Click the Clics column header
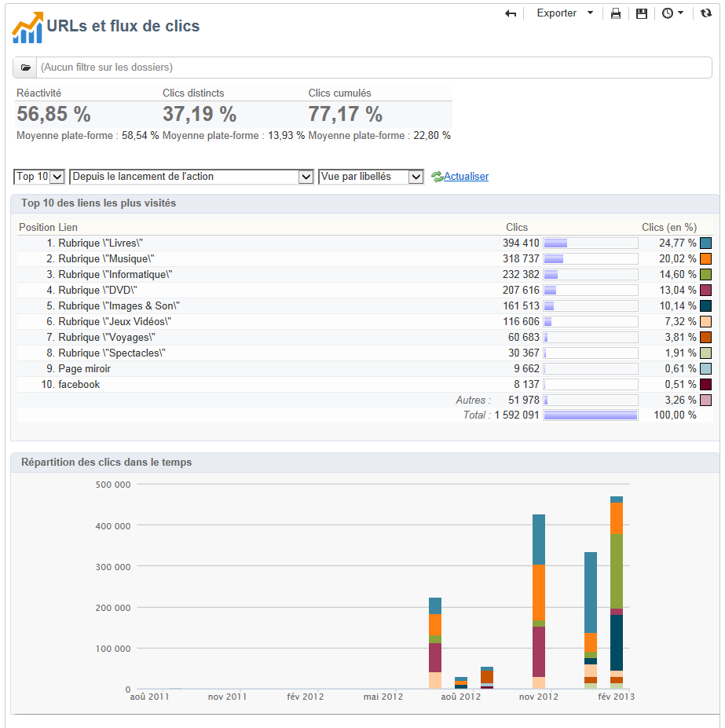725x728 pixels. pos(517,228)
